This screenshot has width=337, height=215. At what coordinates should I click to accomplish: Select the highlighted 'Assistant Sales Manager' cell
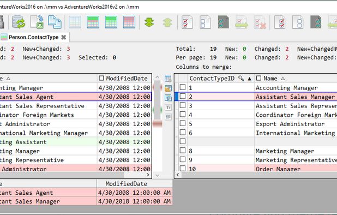click(x=296, y=97)
